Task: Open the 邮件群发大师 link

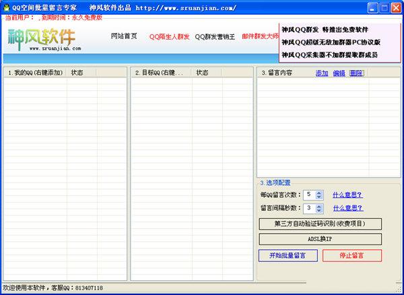Action: [x=260, y=36]
